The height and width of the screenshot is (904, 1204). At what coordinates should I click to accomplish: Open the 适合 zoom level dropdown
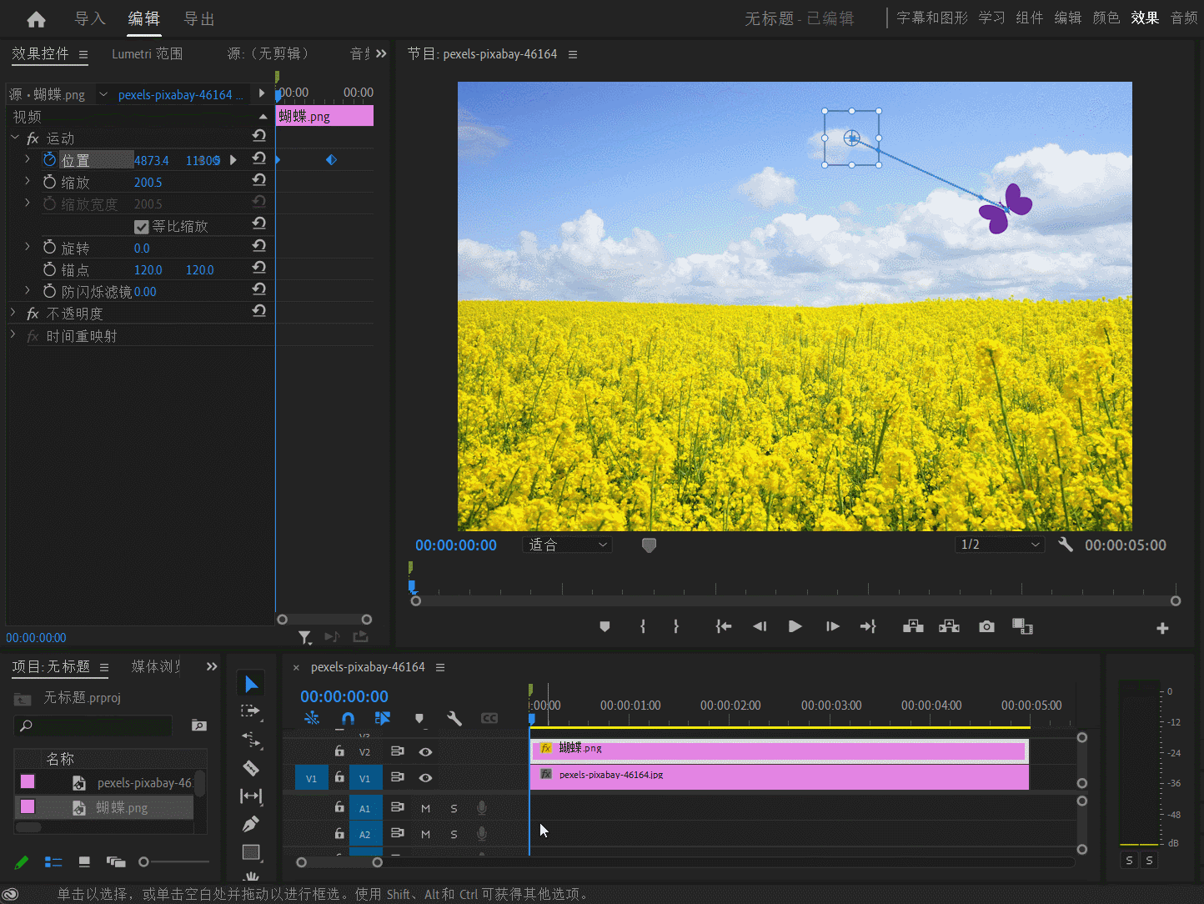pyautogui.click(x=568, y=545)
